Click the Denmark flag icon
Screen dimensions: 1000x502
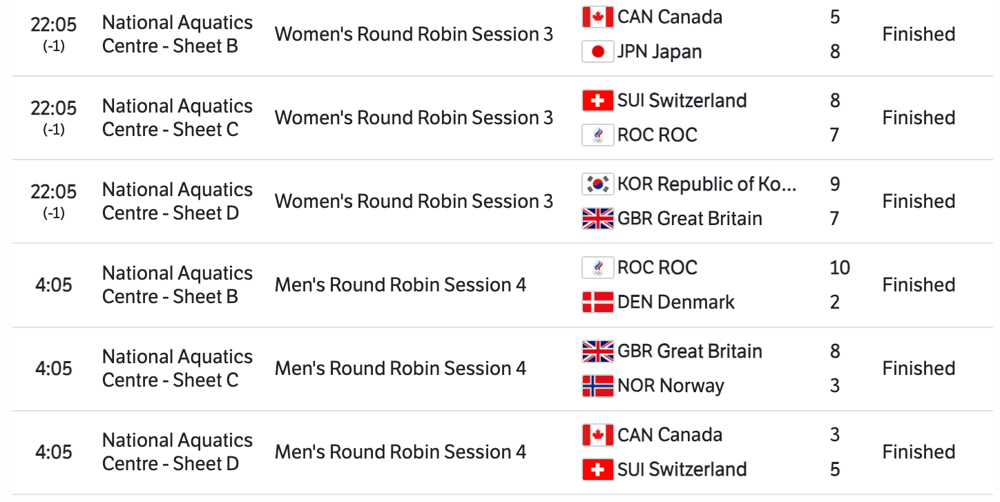(597, 302)
